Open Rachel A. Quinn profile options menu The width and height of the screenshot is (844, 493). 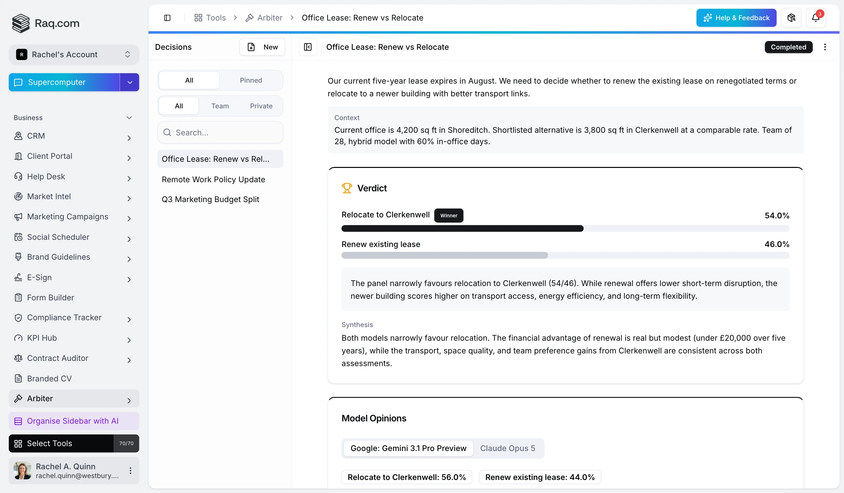[x=131, y=471]
